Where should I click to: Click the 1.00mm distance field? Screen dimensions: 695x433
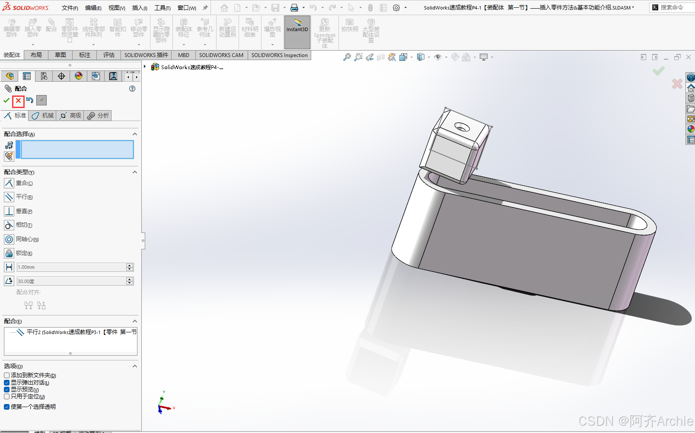point(71,267)
